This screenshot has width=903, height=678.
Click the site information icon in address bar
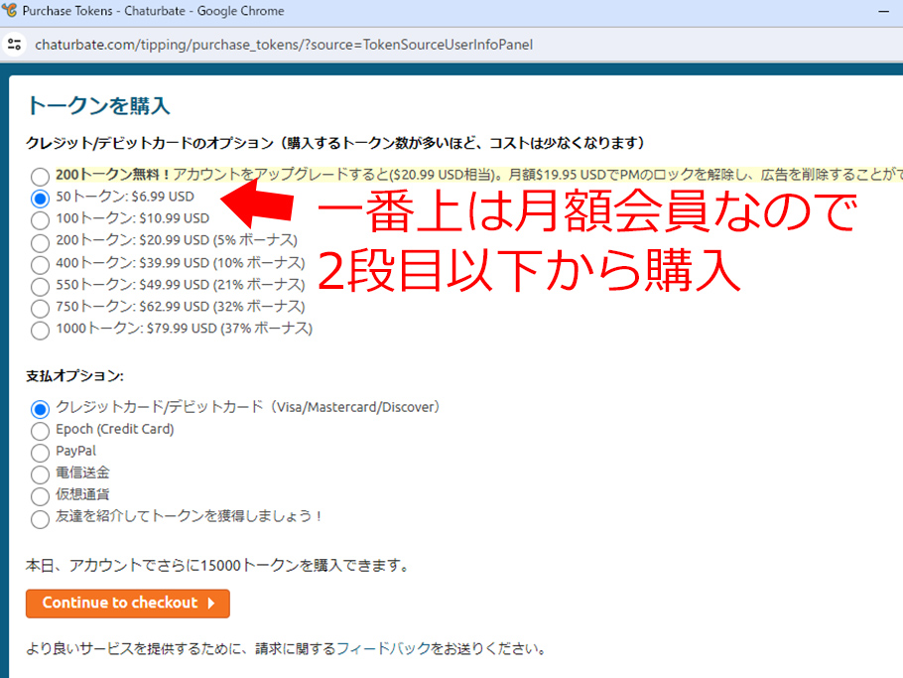coord(15,45)
